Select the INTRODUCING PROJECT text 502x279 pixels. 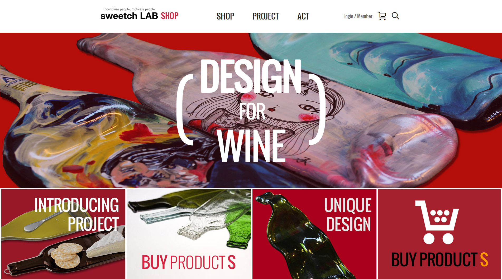pyautogui.click(x=77, y=214)
